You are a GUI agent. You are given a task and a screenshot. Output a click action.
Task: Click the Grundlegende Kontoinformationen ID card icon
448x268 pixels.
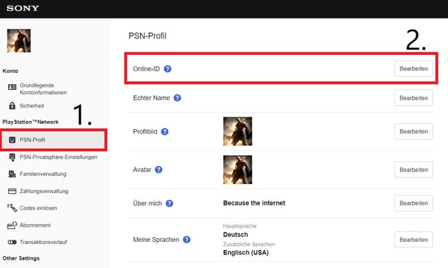pos(12,87)
